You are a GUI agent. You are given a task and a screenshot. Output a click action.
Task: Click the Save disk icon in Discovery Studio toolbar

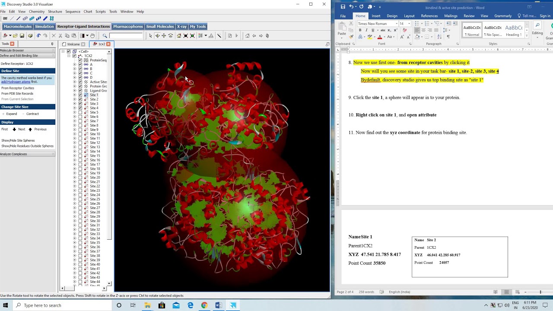tap(22, 36)
